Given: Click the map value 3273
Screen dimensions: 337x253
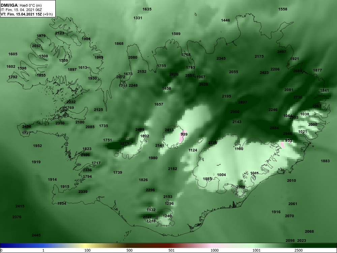Looking at the screenshot, I should tap(124, 143).
